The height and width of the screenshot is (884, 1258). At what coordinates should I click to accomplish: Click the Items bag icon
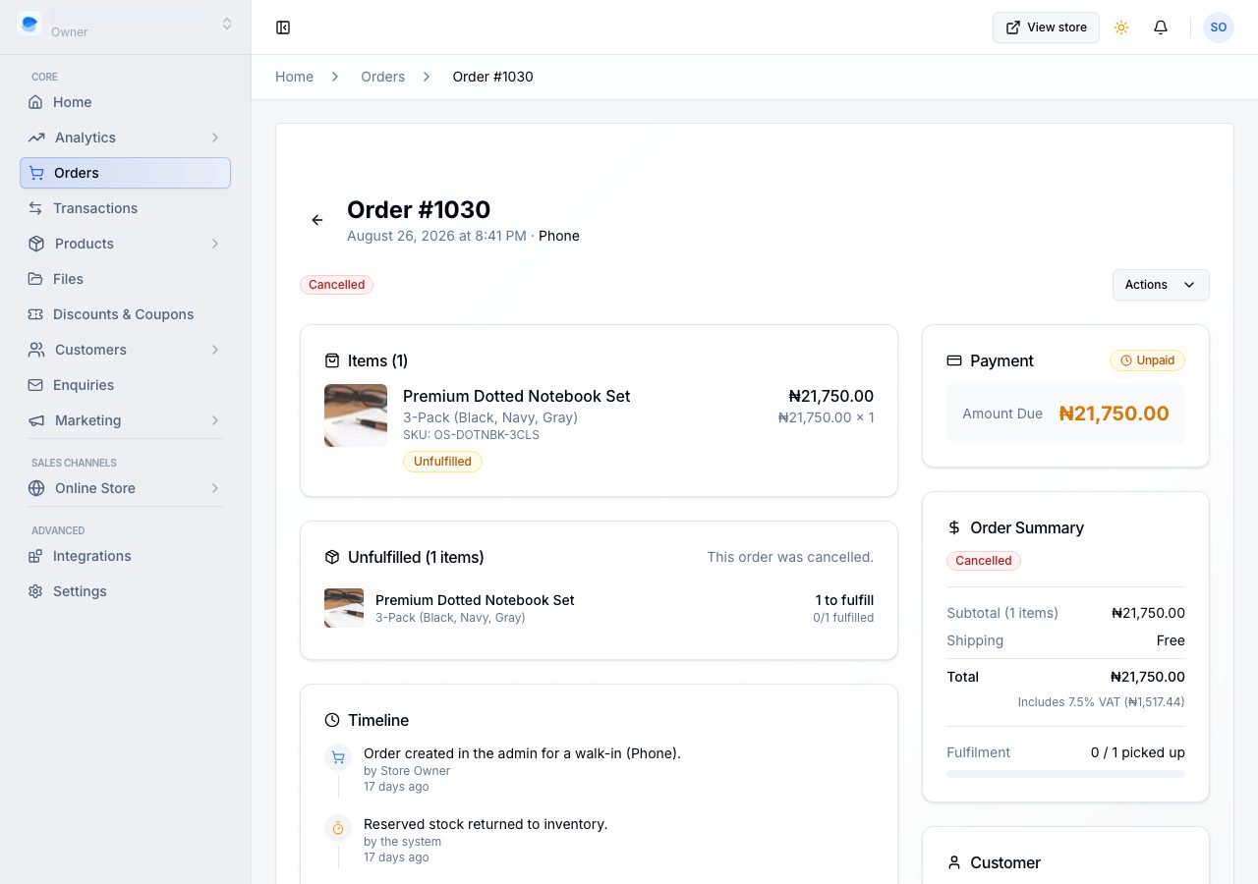pyautogui.click(x=332, y=360)
